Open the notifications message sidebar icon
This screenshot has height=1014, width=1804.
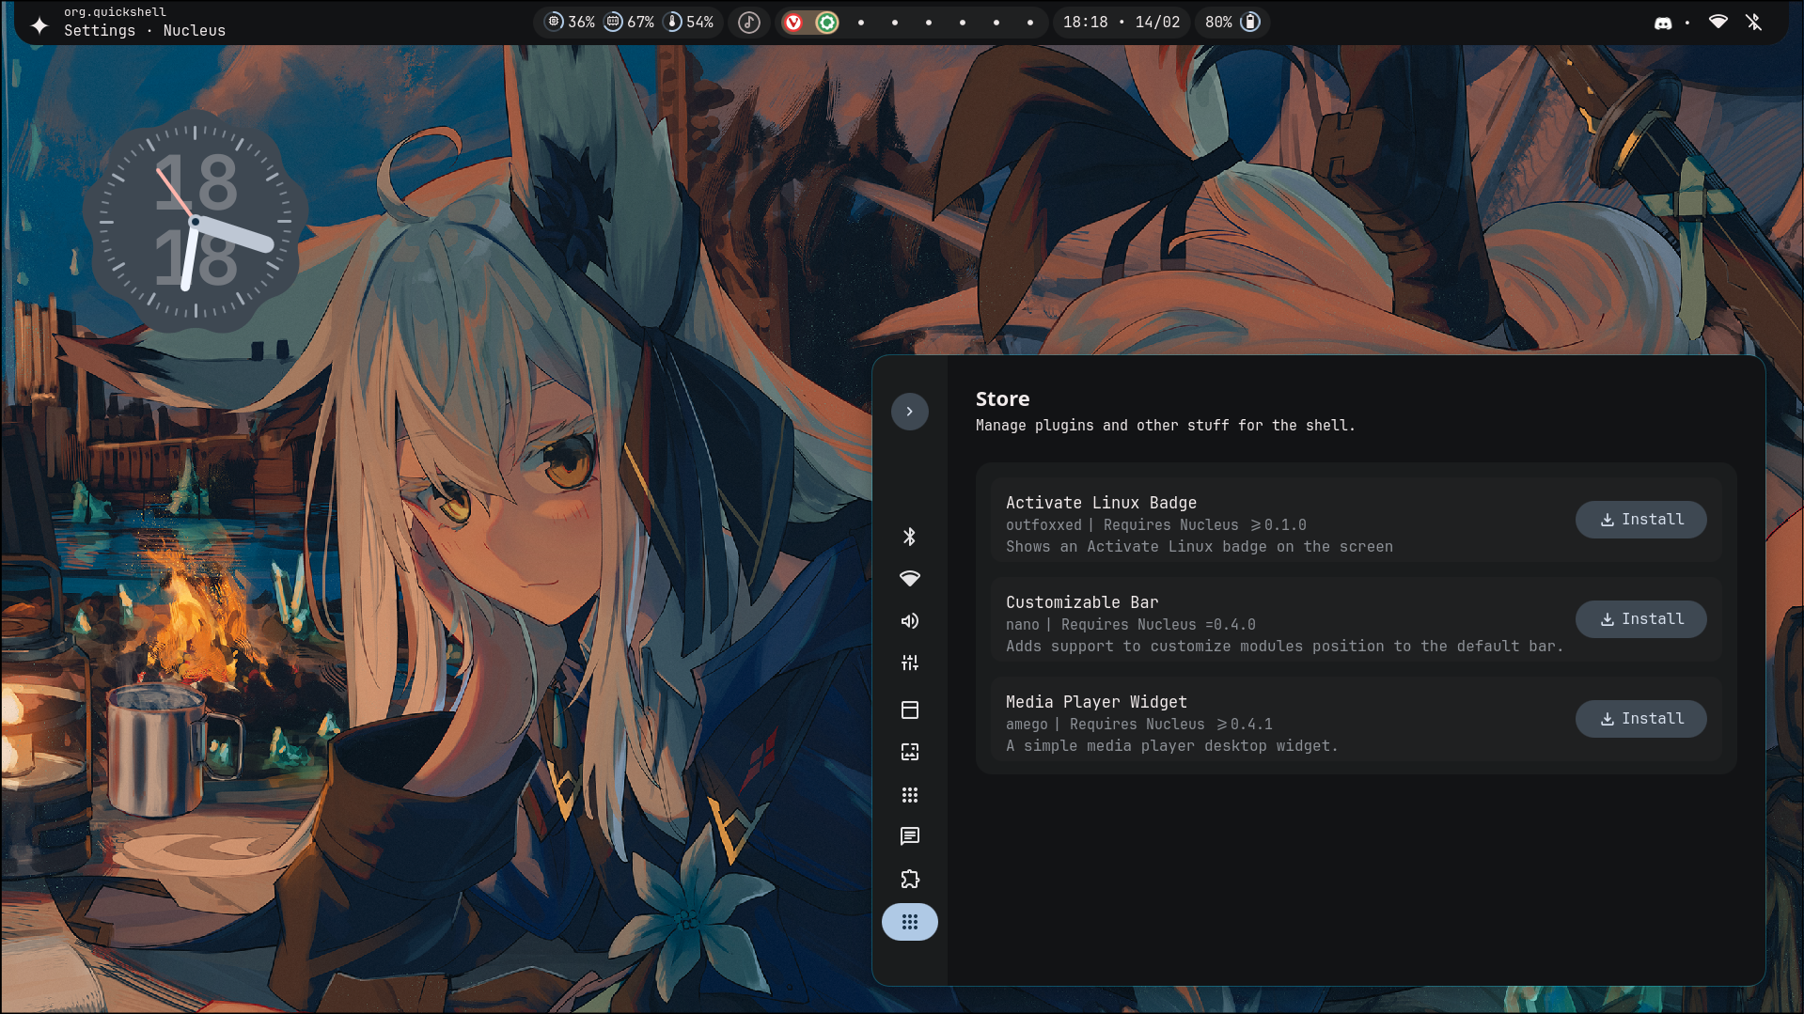coord(909,836)
